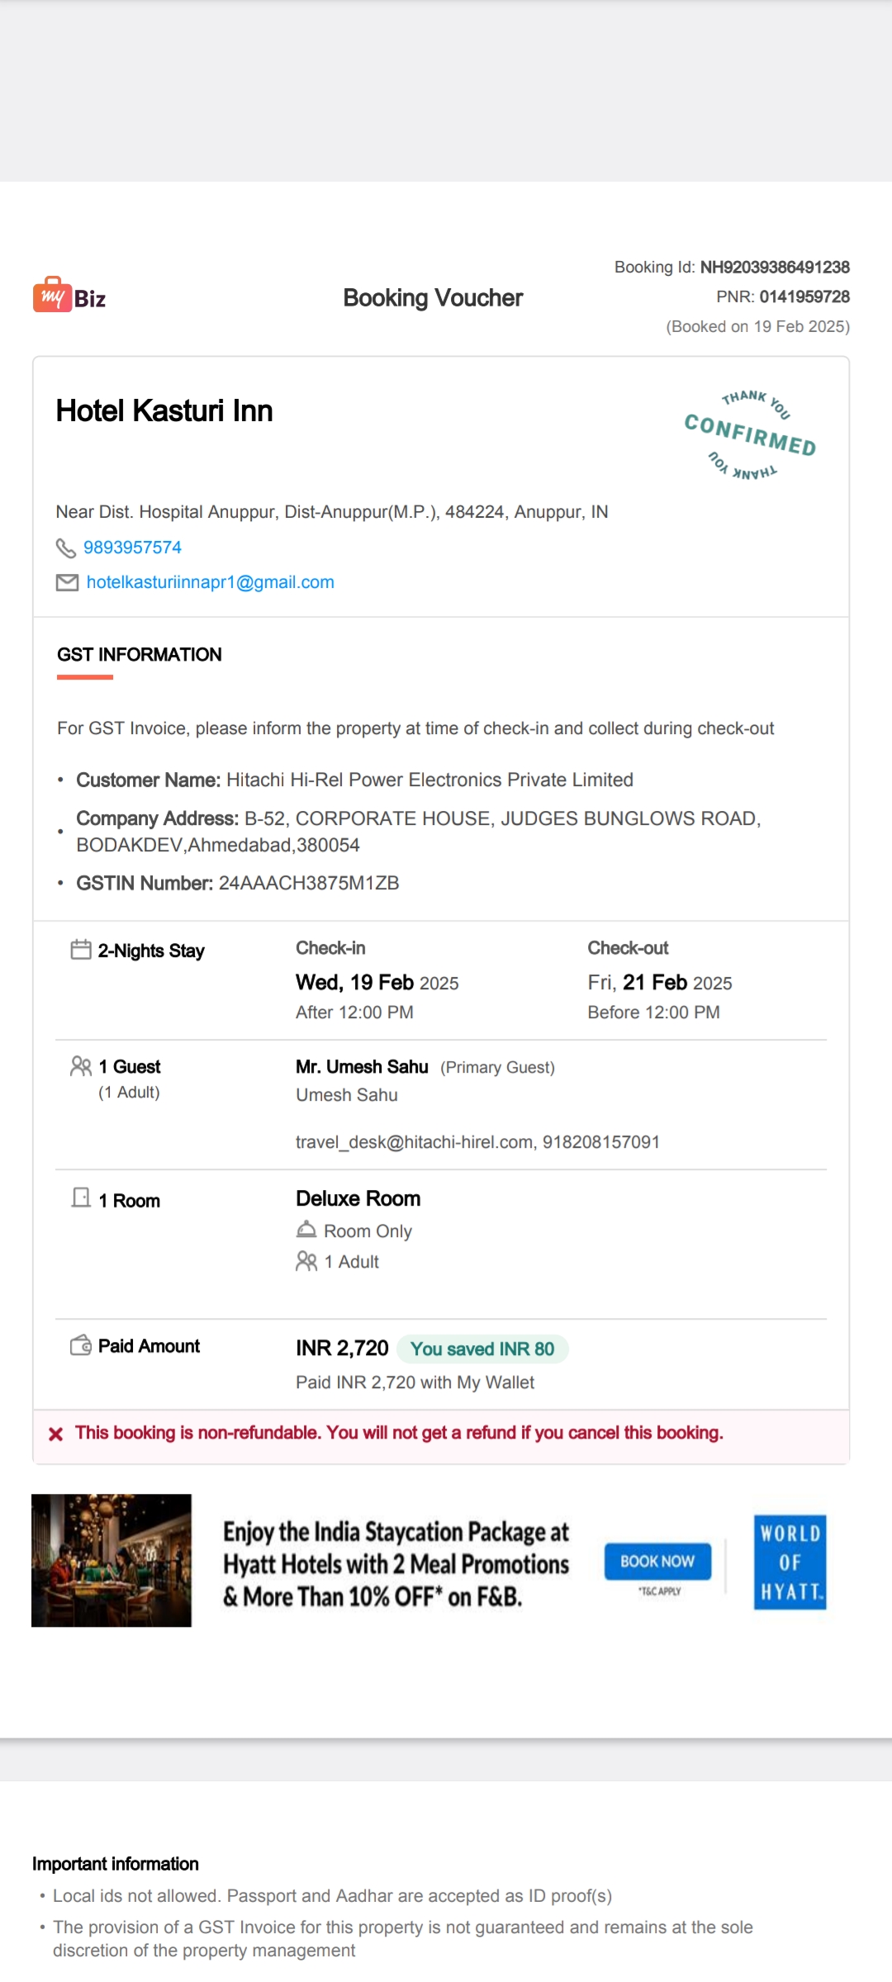
Task: Click the door icon beside 1 Room
Action: (81, 1197)
